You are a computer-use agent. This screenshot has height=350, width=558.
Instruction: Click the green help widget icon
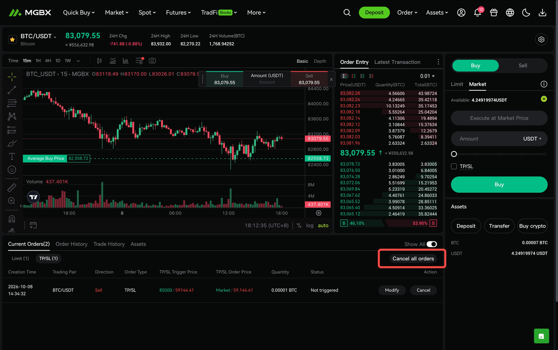(x=541, y=336)
